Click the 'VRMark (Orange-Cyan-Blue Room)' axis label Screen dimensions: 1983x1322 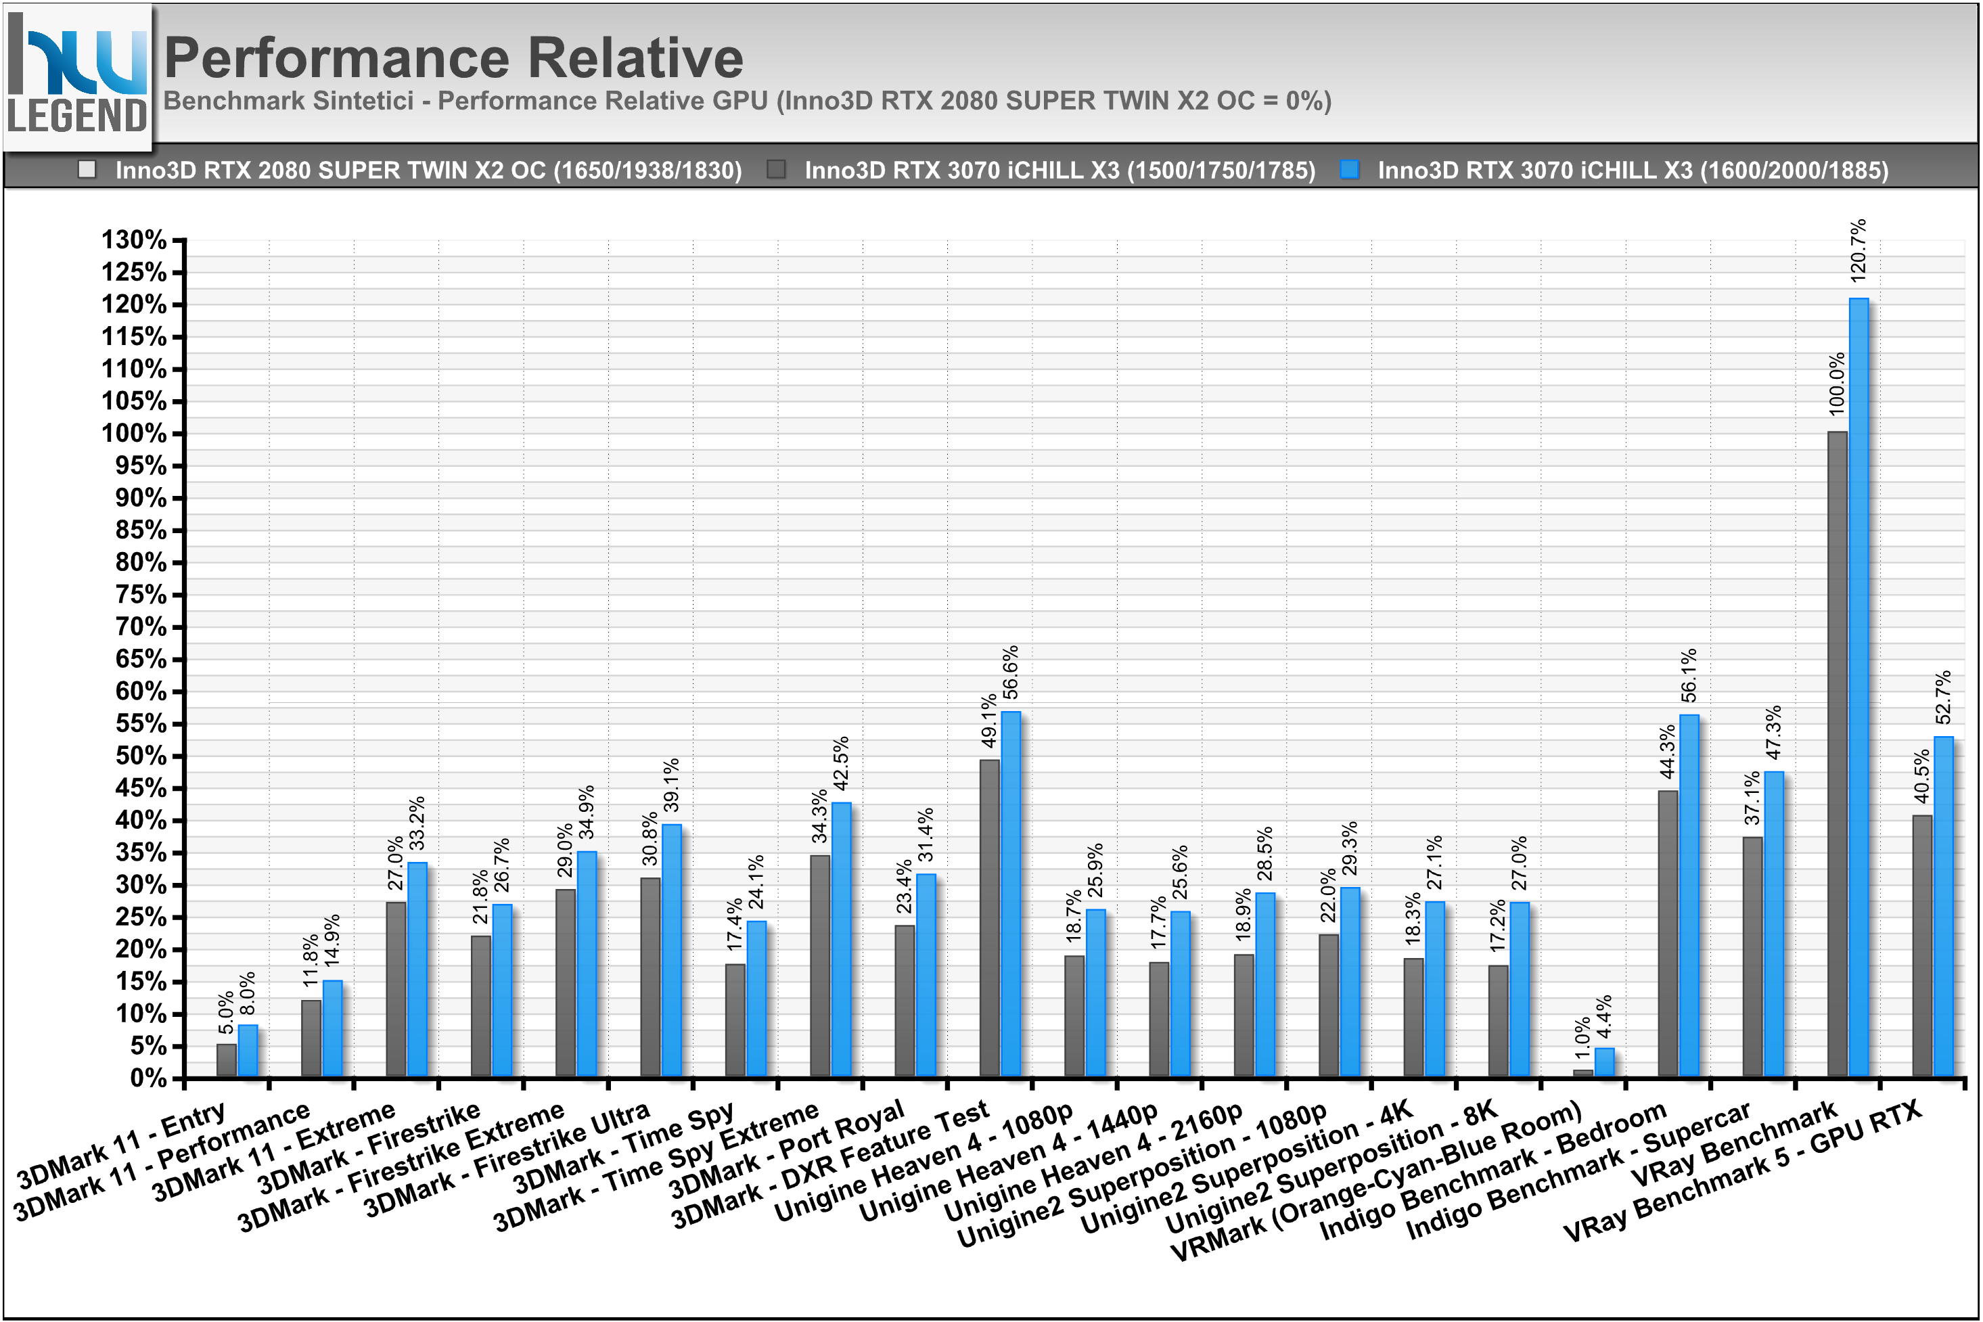pyautogui.click(x=1377, y=1181)
